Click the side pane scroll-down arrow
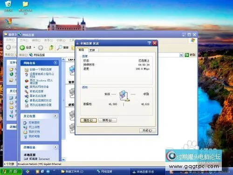The image size is (233, 175). [63, 160]
